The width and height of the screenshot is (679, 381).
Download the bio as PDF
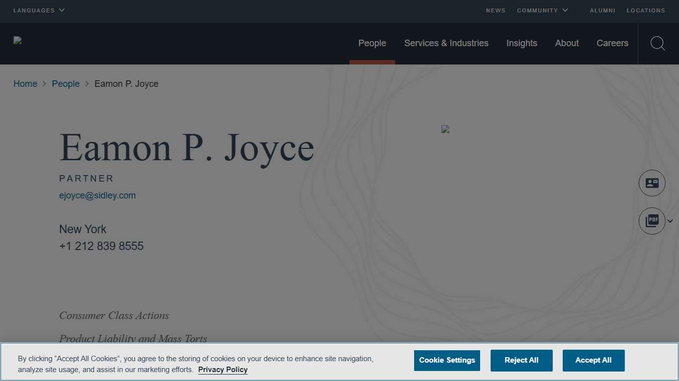[x=652, y=221]
